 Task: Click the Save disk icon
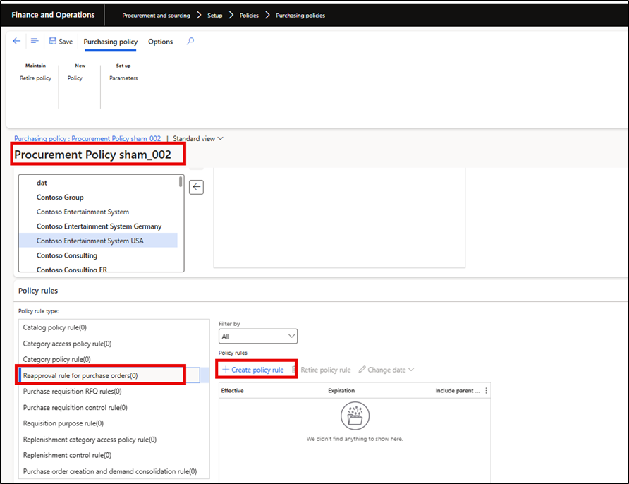pos(53,42)
